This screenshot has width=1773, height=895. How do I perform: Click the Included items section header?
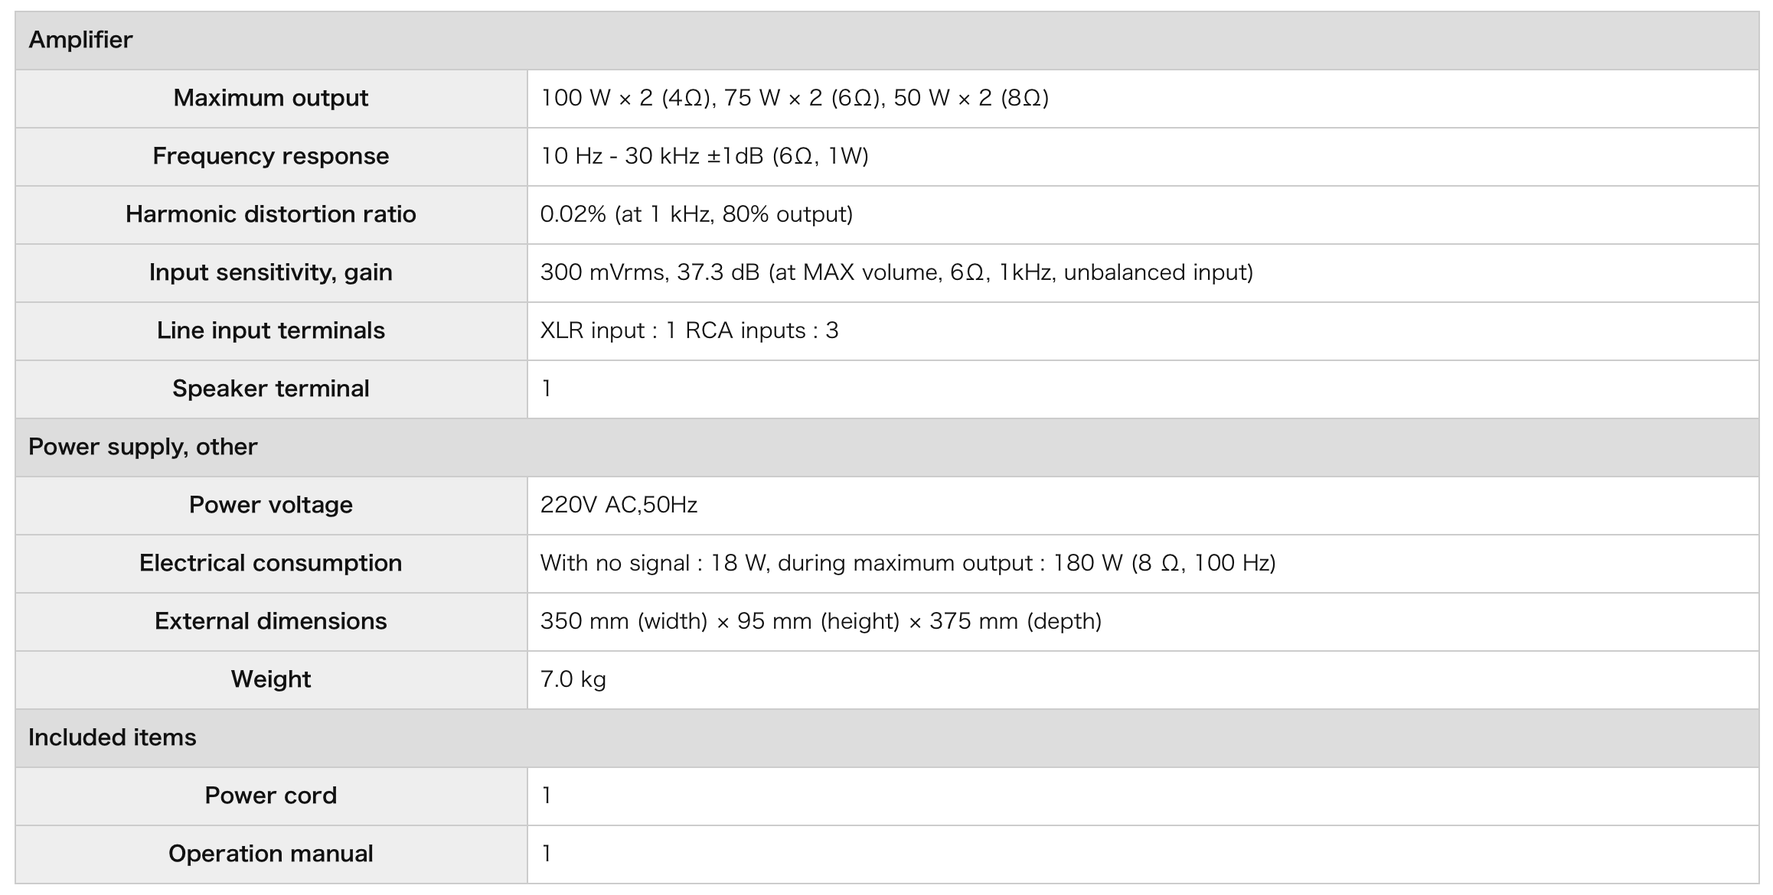tap(887, 738)
